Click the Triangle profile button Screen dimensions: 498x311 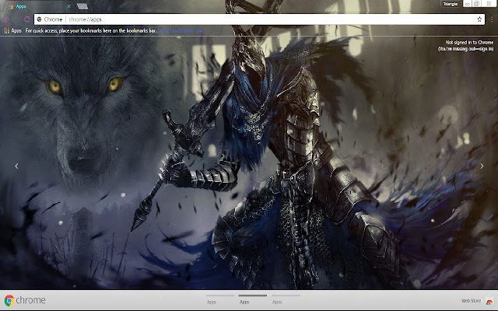pos(450,4)
